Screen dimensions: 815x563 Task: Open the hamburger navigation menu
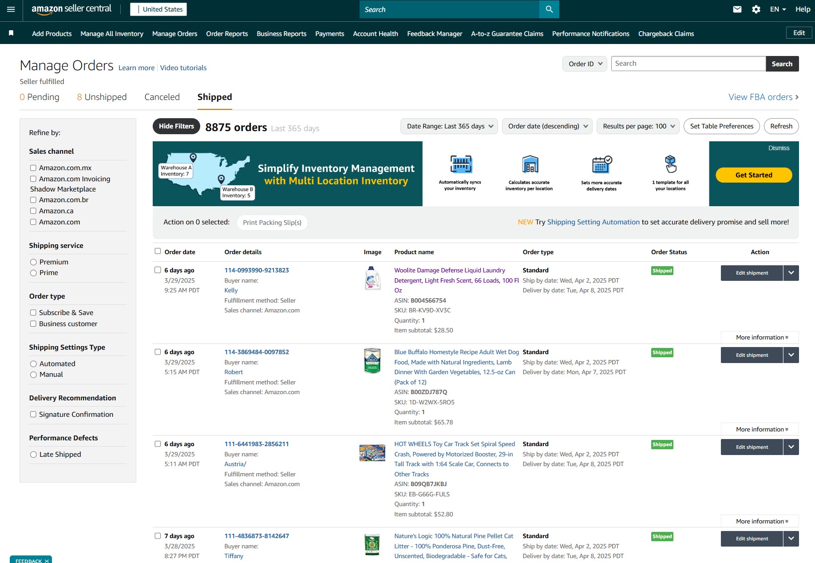[11, 9]
